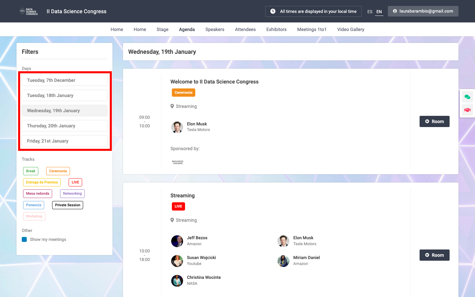Open Christina Wocinte speaker avatar
This screenshot has height=297, width=475.
point(177,281)
